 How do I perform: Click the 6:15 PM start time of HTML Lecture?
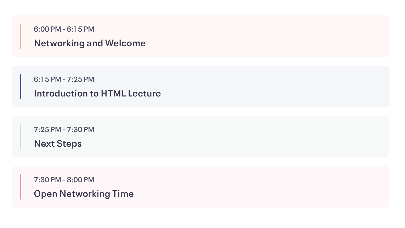47,79
